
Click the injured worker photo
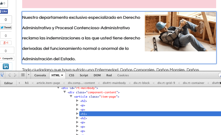click(180, 32)
